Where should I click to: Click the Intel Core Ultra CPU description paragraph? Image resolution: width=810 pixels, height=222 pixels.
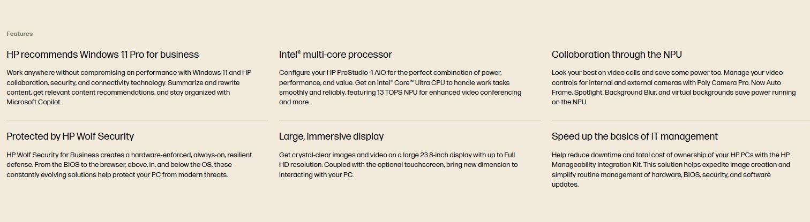400,87
